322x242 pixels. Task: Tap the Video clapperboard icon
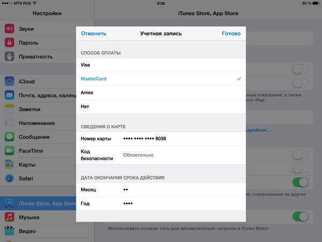pyautogui.click(x=10, y=231)
